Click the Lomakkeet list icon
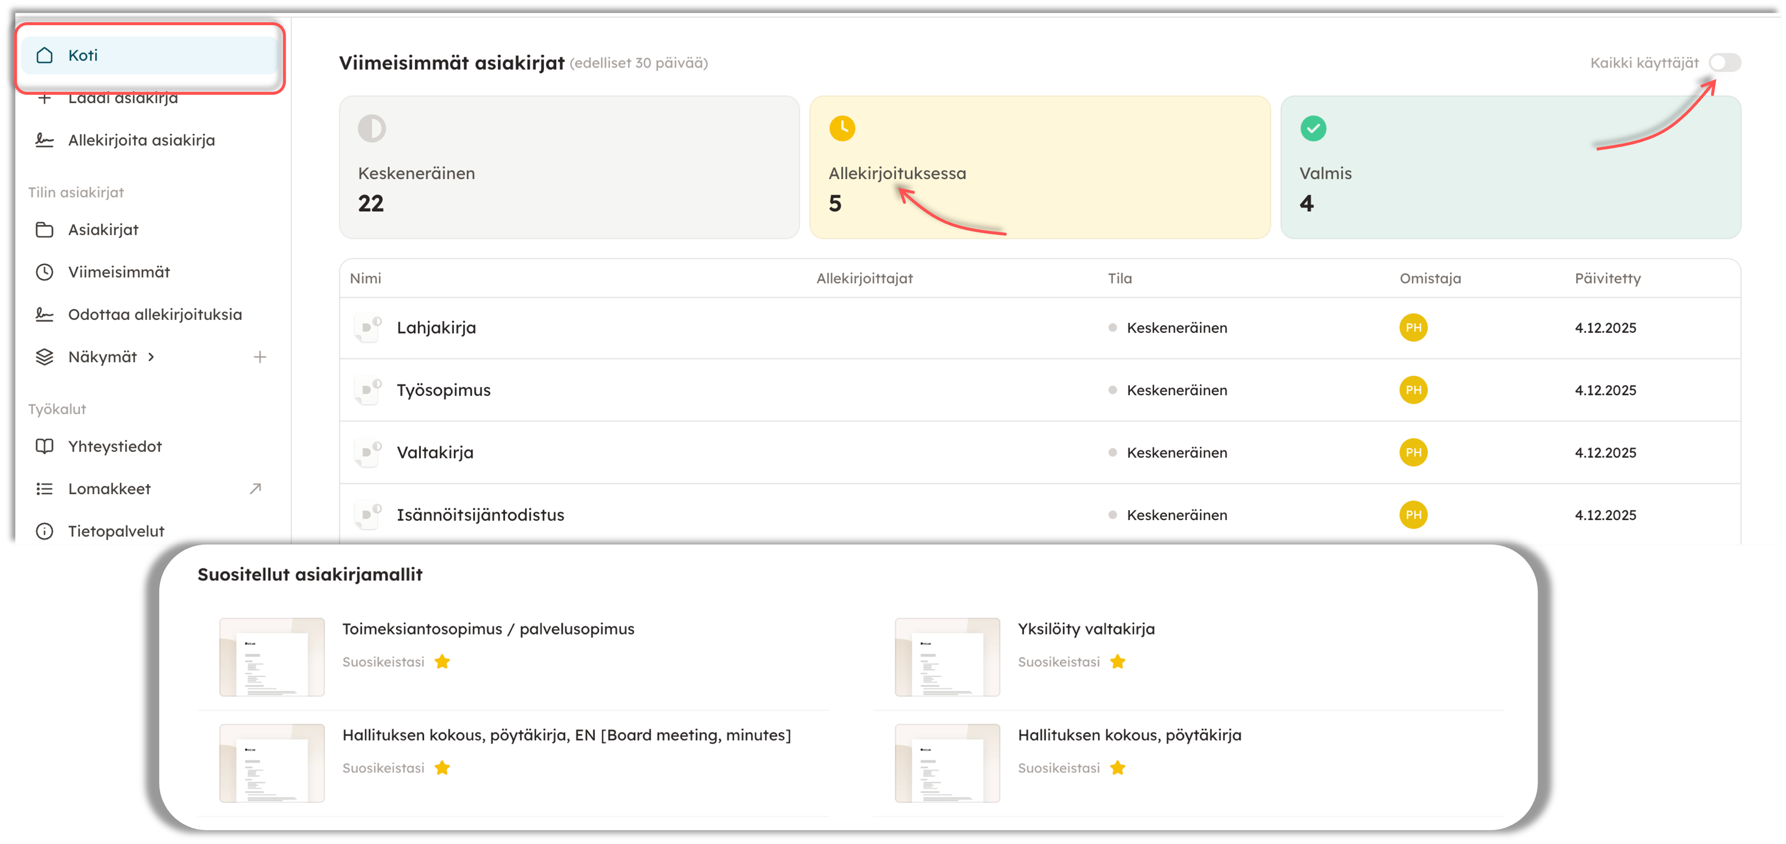 click(44, 489)
